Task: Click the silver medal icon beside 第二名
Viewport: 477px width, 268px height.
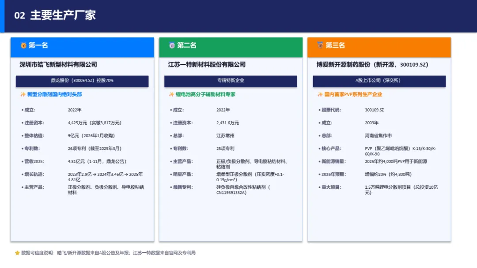Action: click(x=172, y=45)
